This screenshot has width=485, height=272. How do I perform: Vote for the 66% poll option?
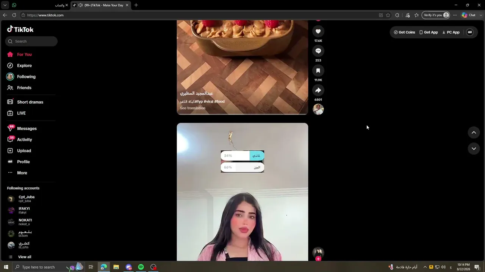(x=242, y=167)
